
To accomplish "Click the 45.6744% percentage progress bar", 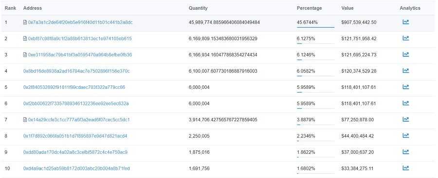I will [x=315, y=27].
